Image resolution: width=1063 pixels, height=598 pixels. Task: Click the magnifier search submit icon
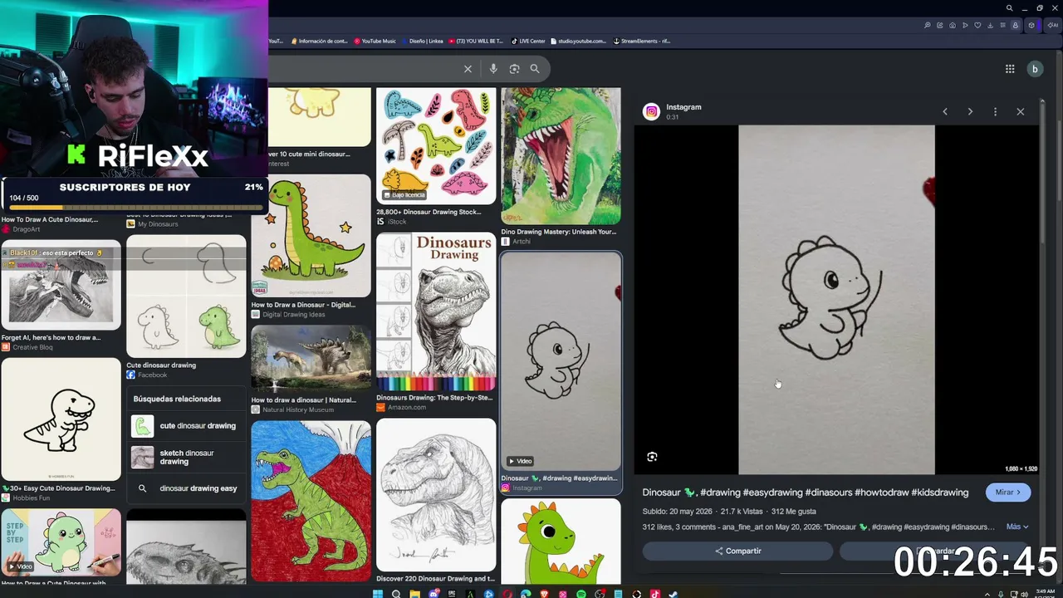tap(535, 69)
